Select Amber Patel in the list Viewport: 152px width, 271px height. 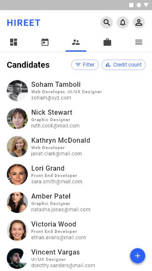76,202
